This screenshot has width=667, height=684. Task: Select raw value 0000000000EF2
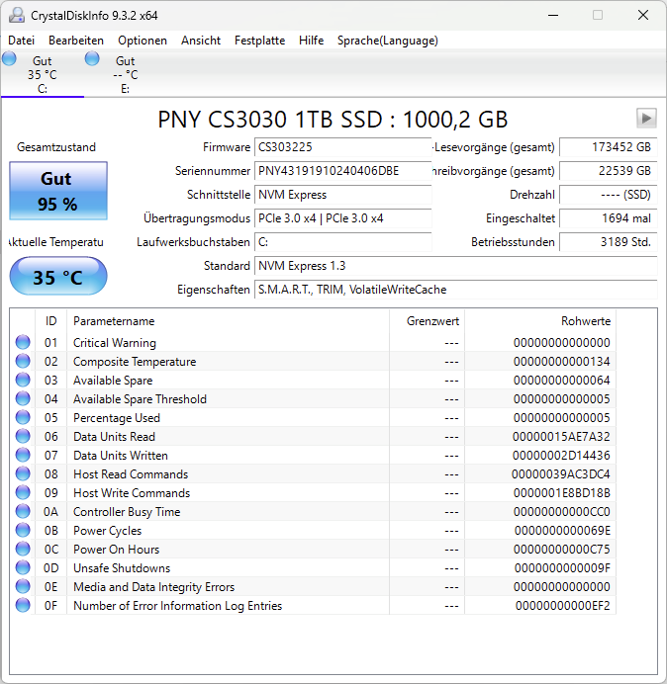[563, 606]
